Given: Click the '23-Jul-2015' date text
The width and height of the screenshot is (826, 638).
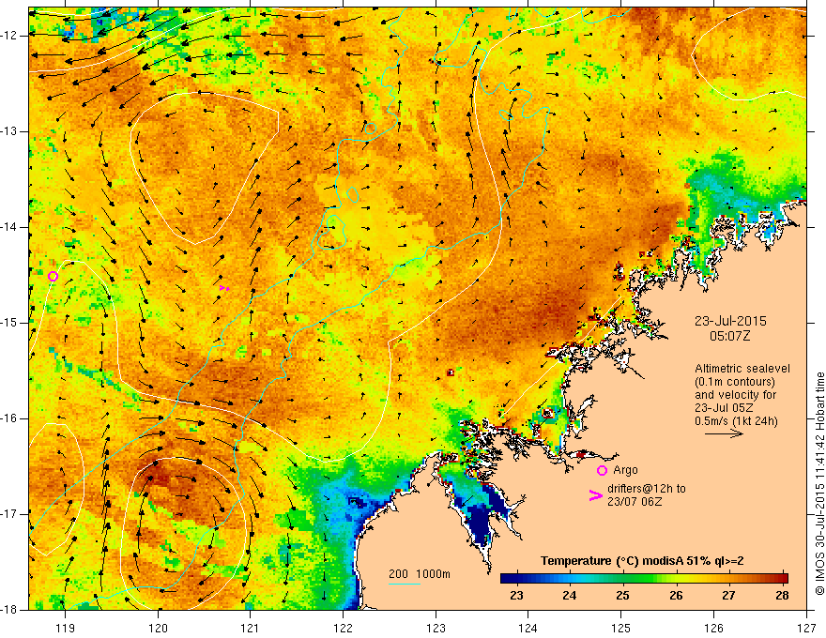Looking at the screenshot, I should [x=730, y=321].
